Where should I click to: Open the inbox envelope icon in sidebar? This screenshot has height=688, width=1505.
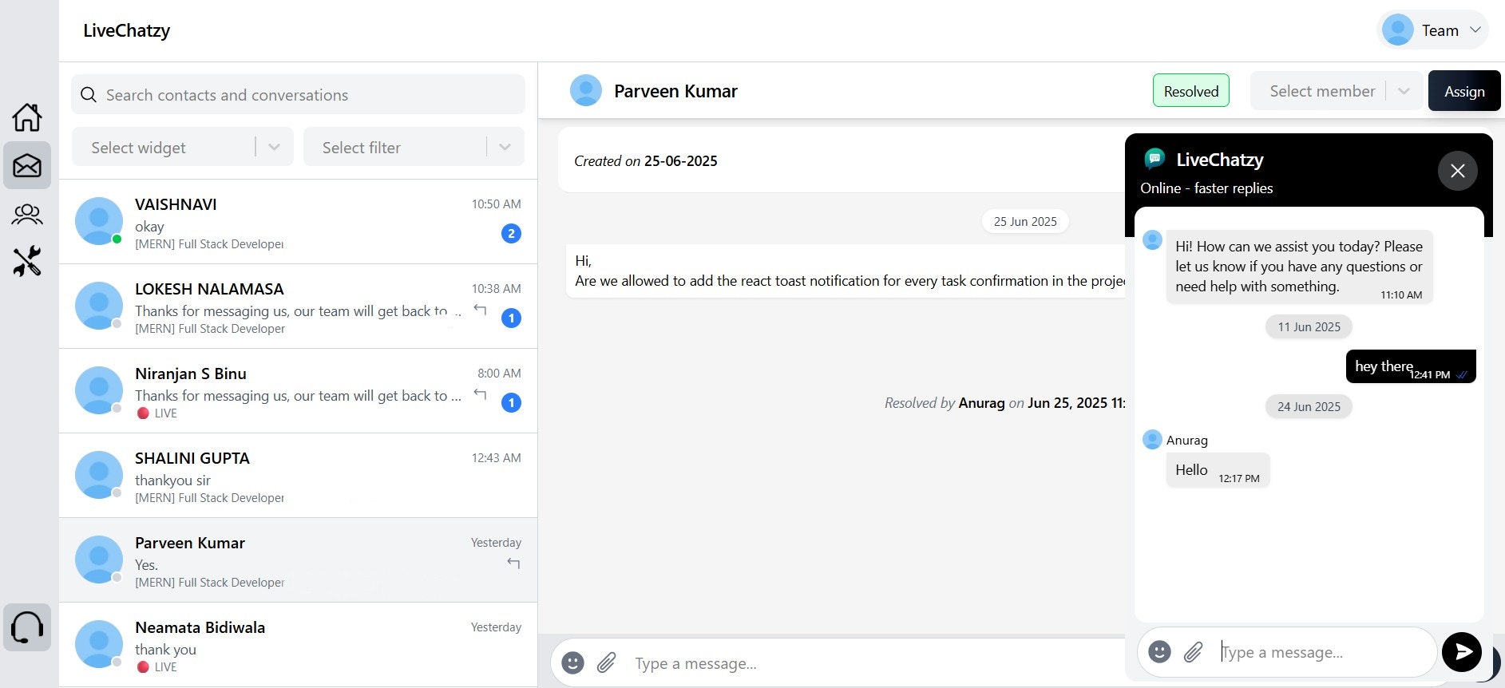click(x=27, y=165)
